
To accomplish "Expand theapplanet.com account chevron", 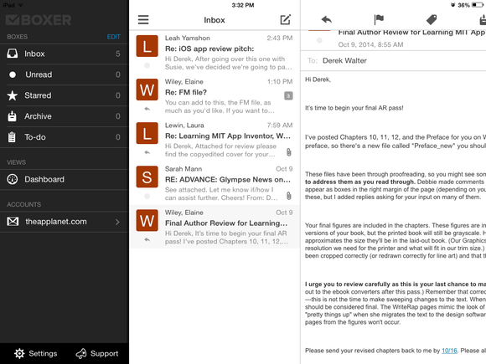I will click(x=117, y=222).
